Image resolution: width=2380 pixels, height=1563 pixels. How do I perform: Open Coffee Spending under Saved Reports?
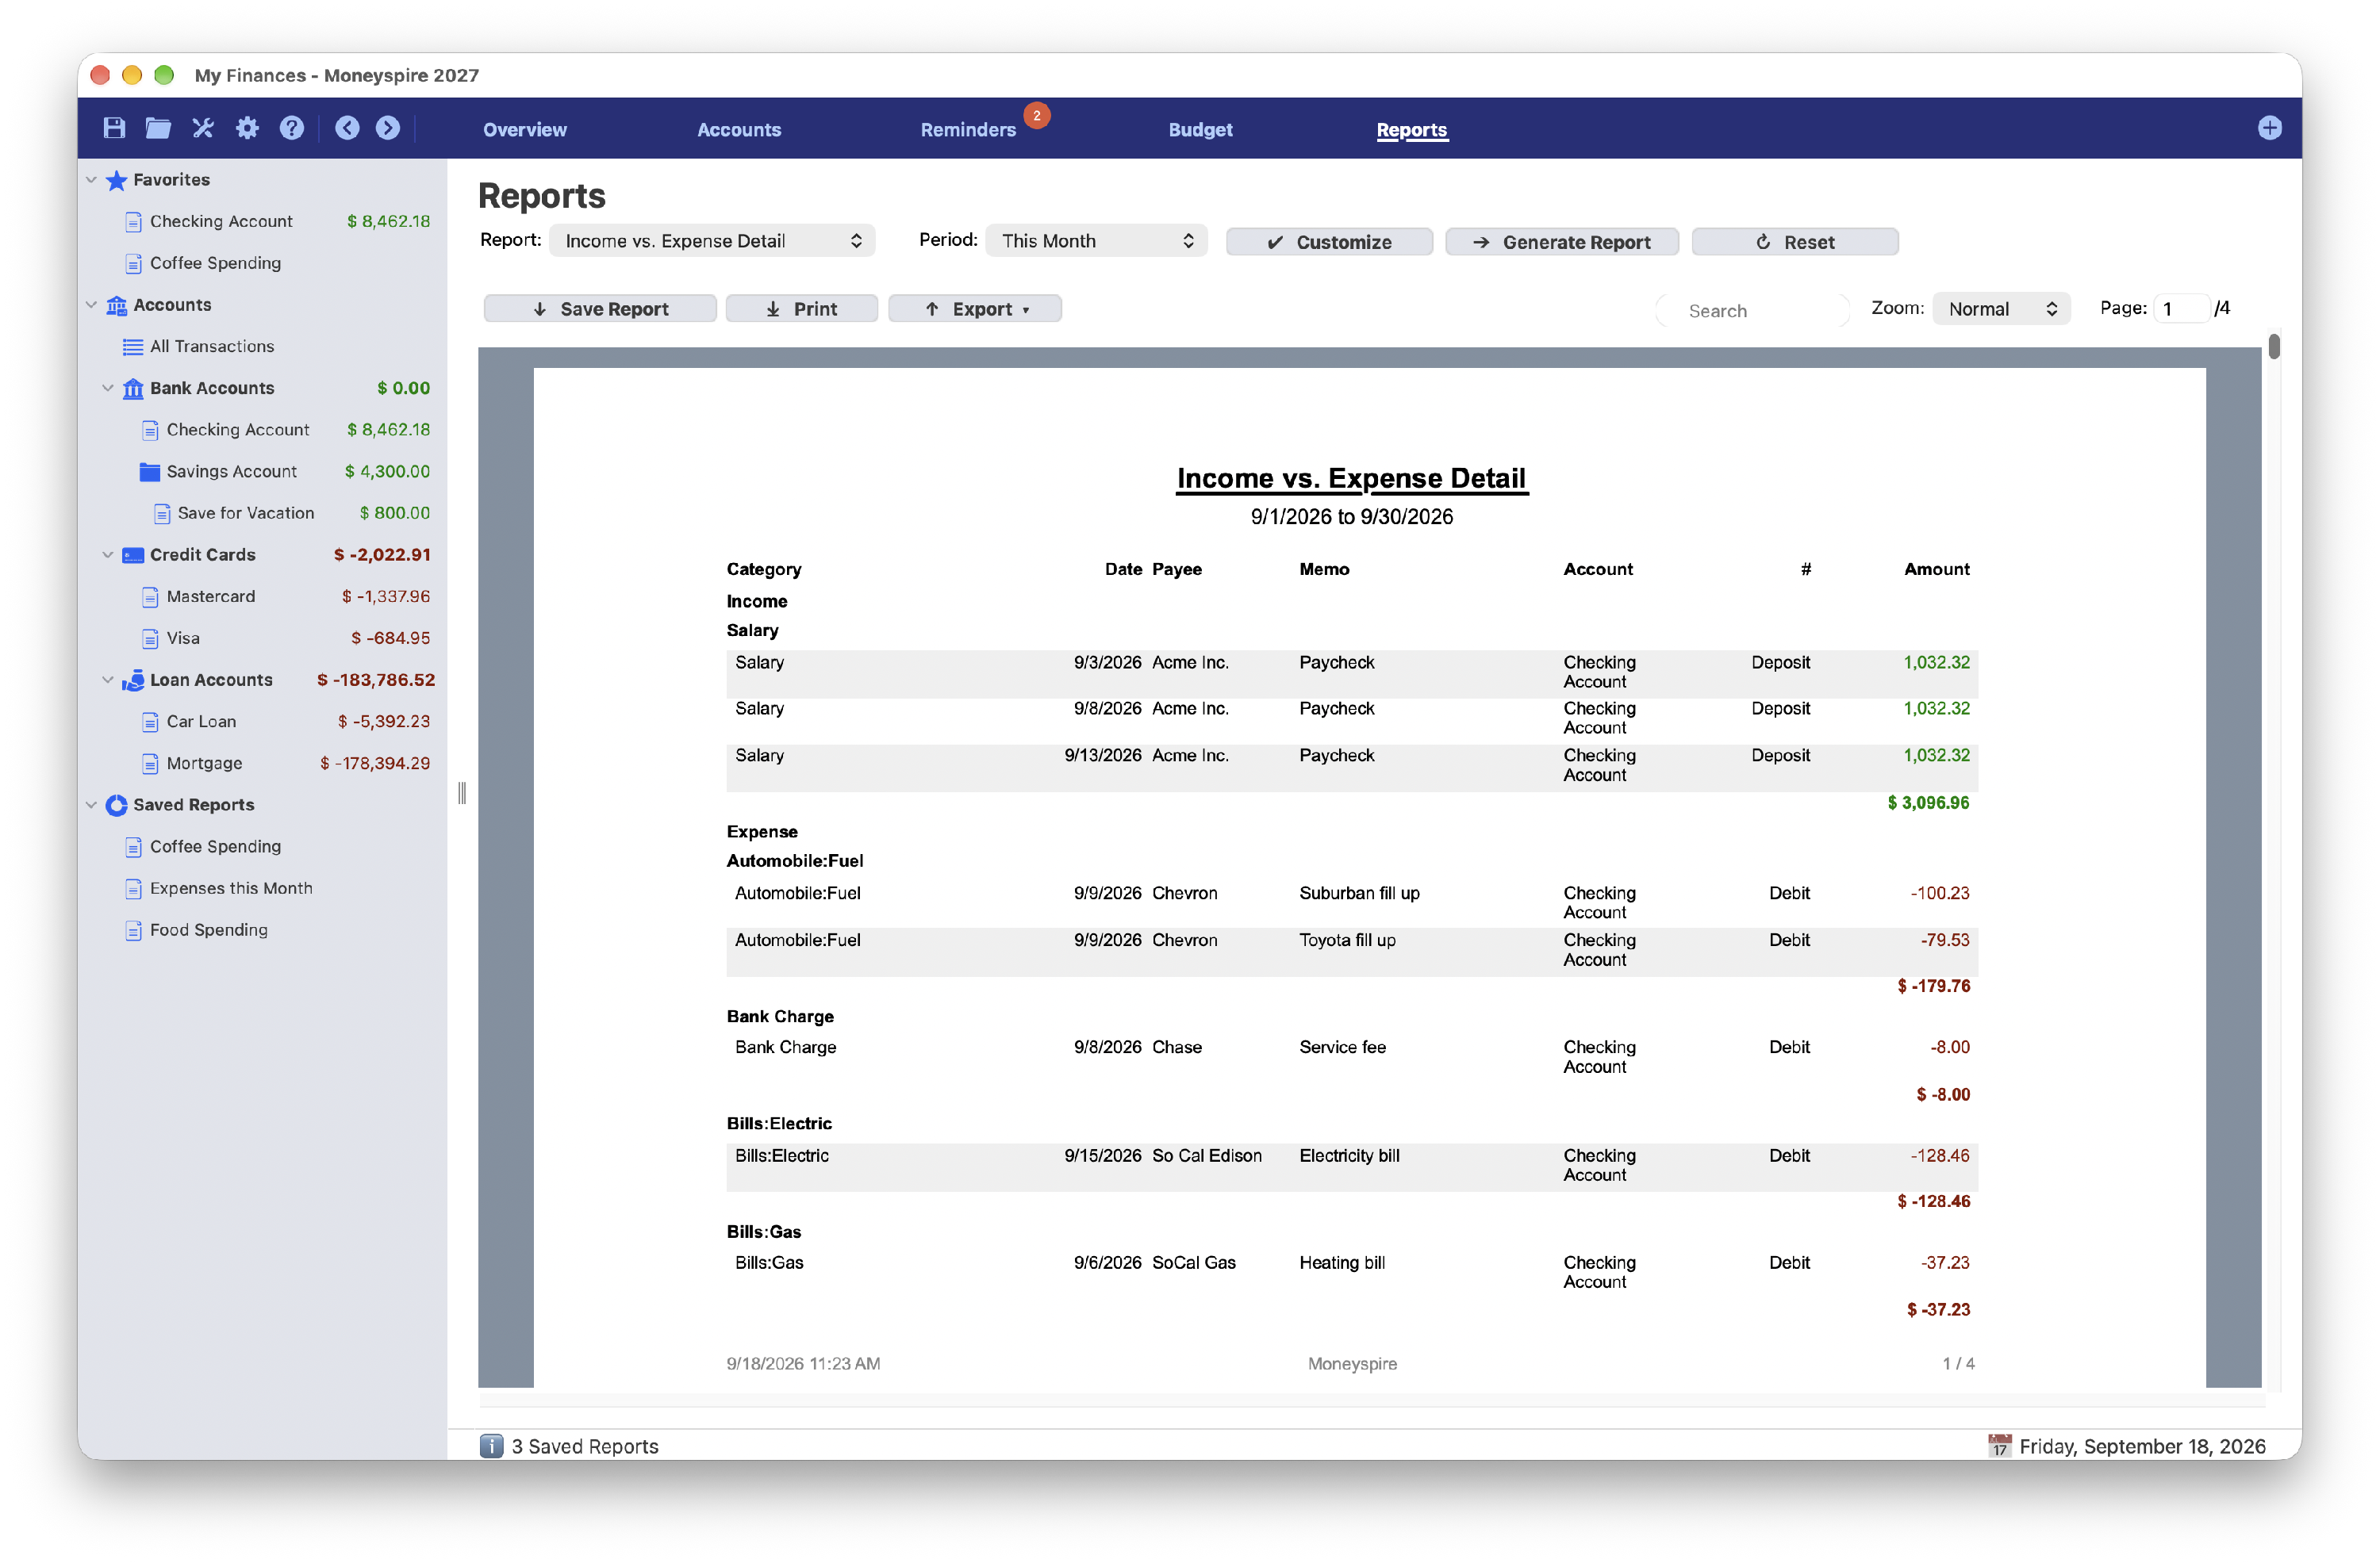[x=263, y=846]
